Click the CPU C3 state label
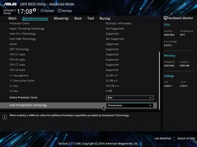Image resolution: width=197 pixels, height=147 pixels. coord(17,54)
